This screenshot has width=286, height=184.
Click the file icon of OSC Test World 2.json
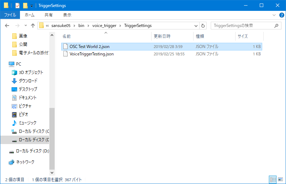65,47
